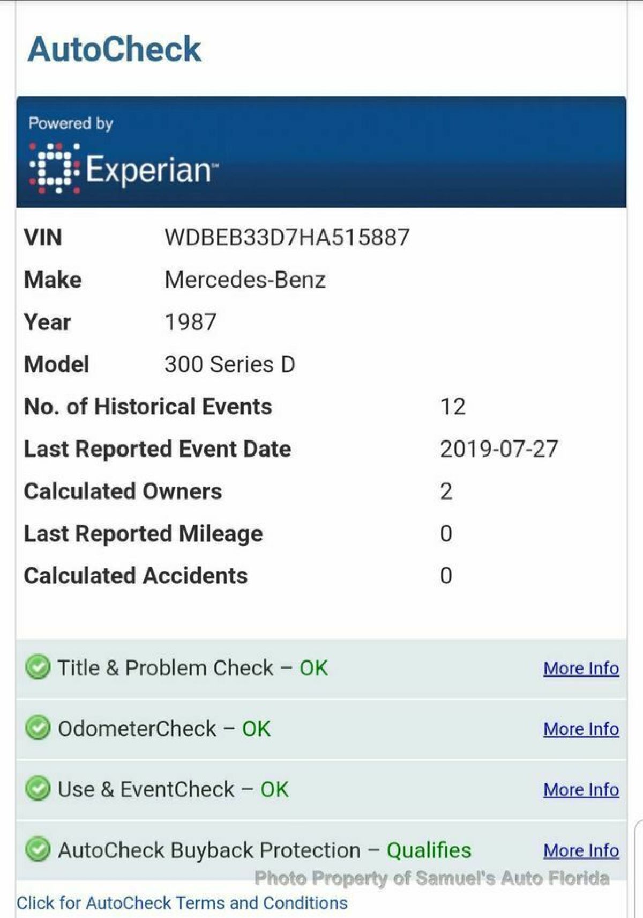Viewport: 643px width, 918px height.
Task: View More Info on Use & EventCheck
Action: coord(581,789)
